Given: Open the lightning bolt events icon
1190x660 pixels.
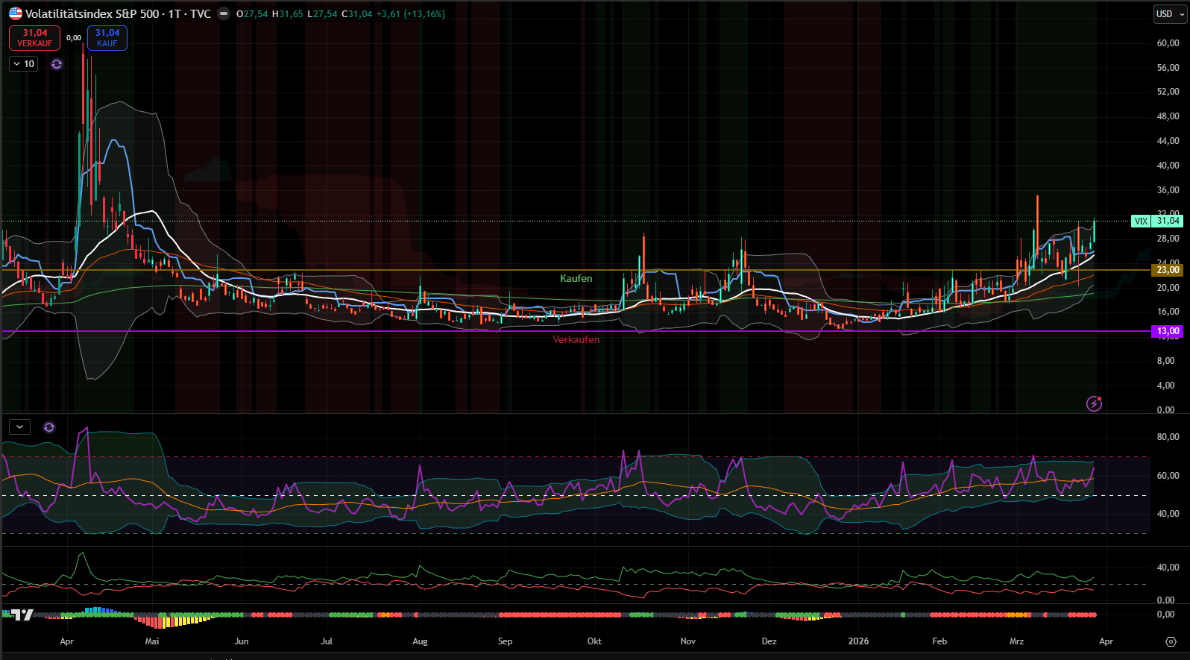Looking at the screenshot, I should point(1094,403).
